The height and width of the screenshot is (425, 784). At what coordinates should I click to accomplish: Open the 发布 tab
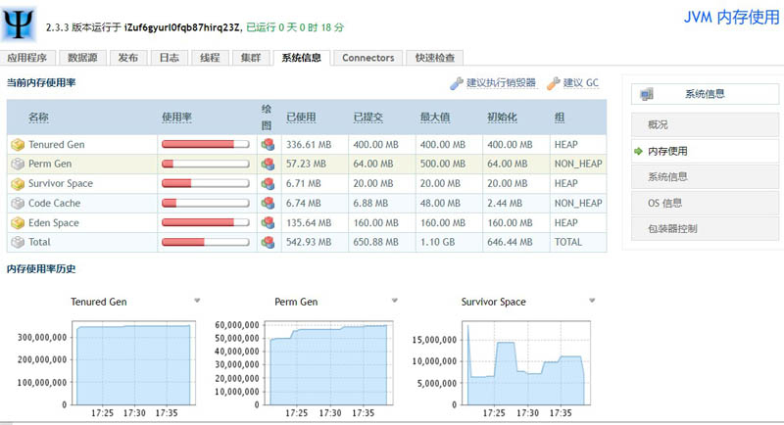pyautogui.click(x=128, y=58)
